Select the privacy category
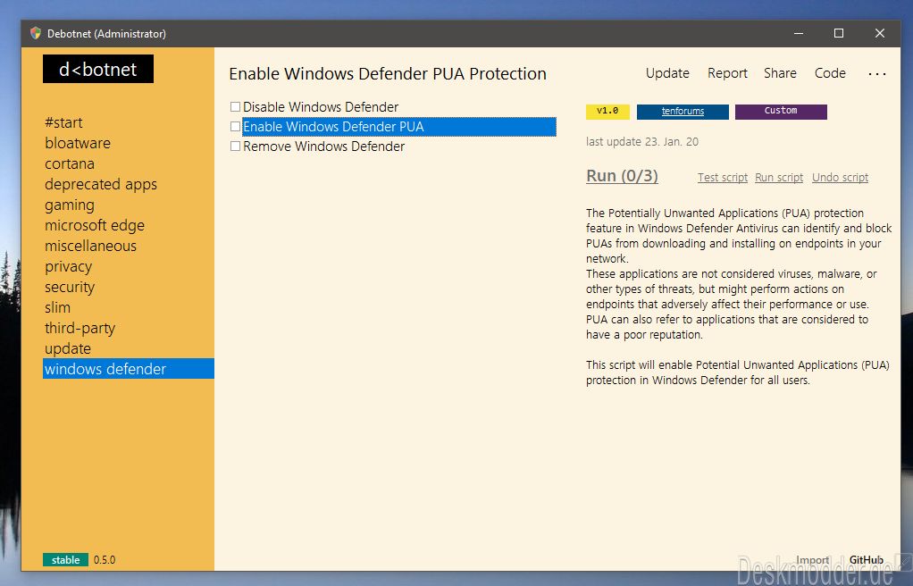913x586 pixels. click(x=68, y=266)
